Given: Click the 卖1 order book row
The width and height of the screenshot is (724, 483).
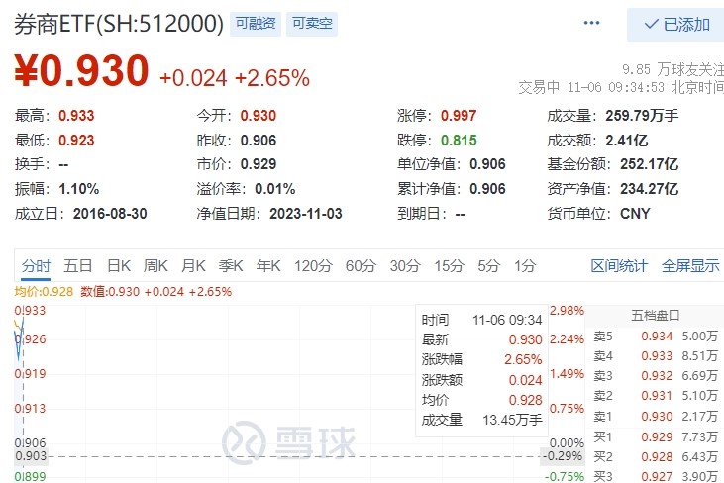Looking at the screenshot, I should pyautogui.click(x=656, y=417).
